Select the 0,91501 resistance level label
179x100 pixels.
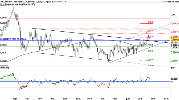[4, 18]
